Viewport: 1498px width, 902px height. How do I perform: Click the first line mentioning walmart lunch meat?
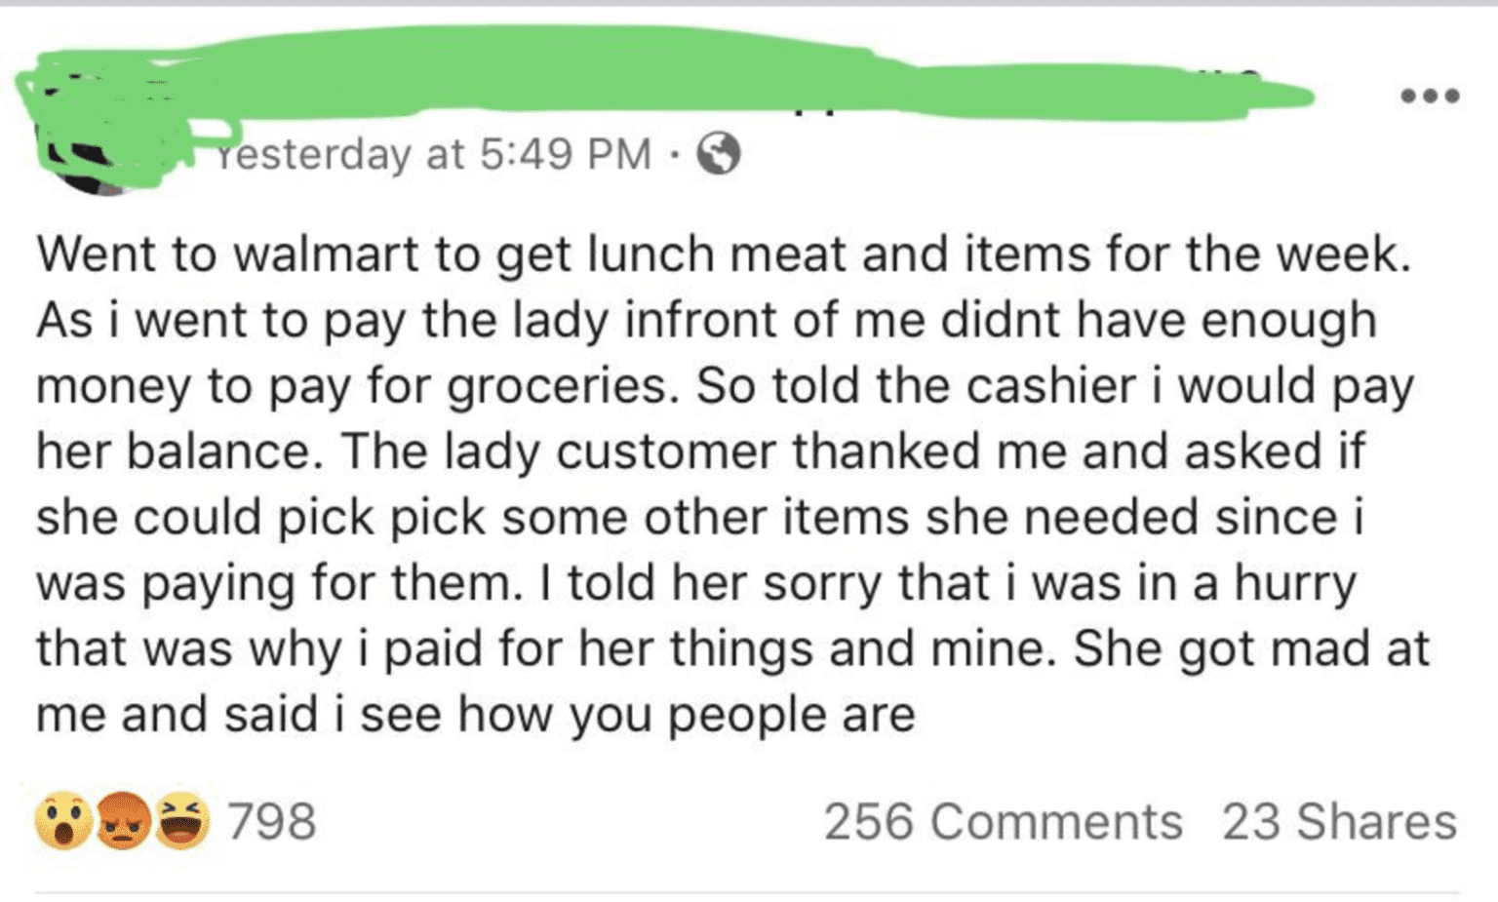point(724,255)
